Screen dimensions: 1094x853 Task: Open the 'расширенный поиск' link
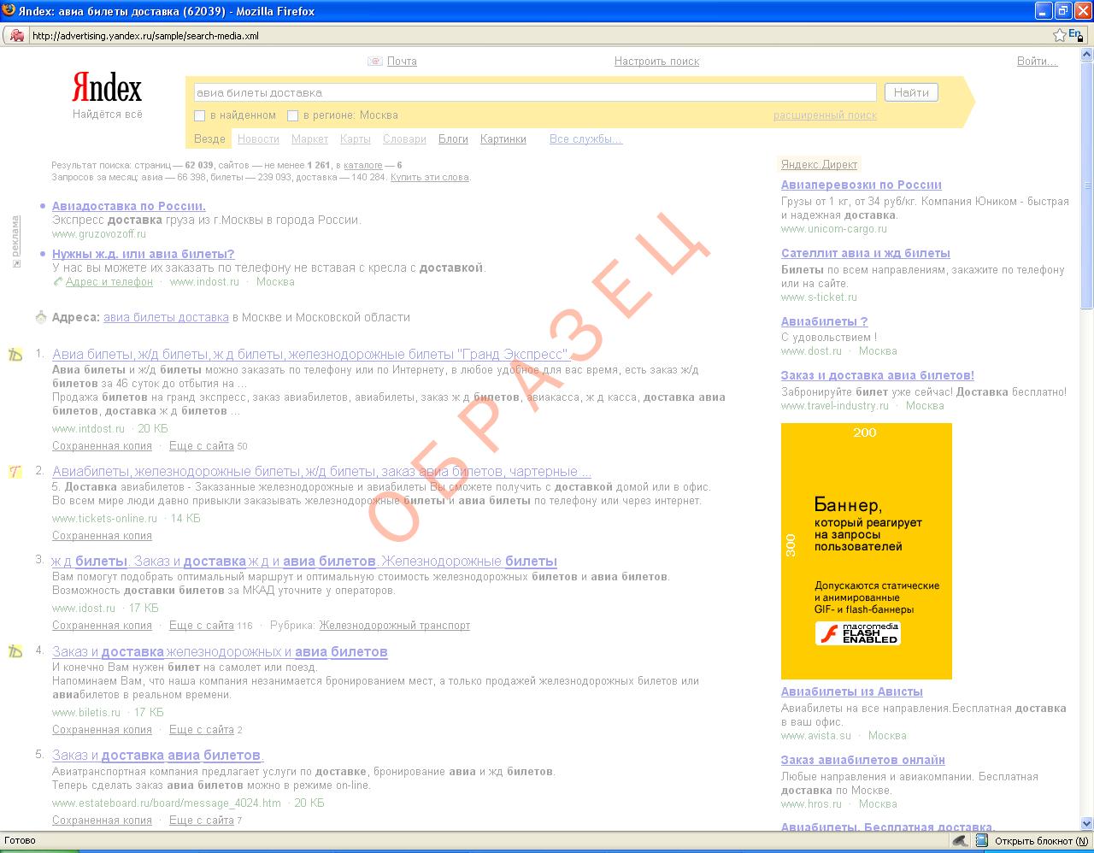825,115
